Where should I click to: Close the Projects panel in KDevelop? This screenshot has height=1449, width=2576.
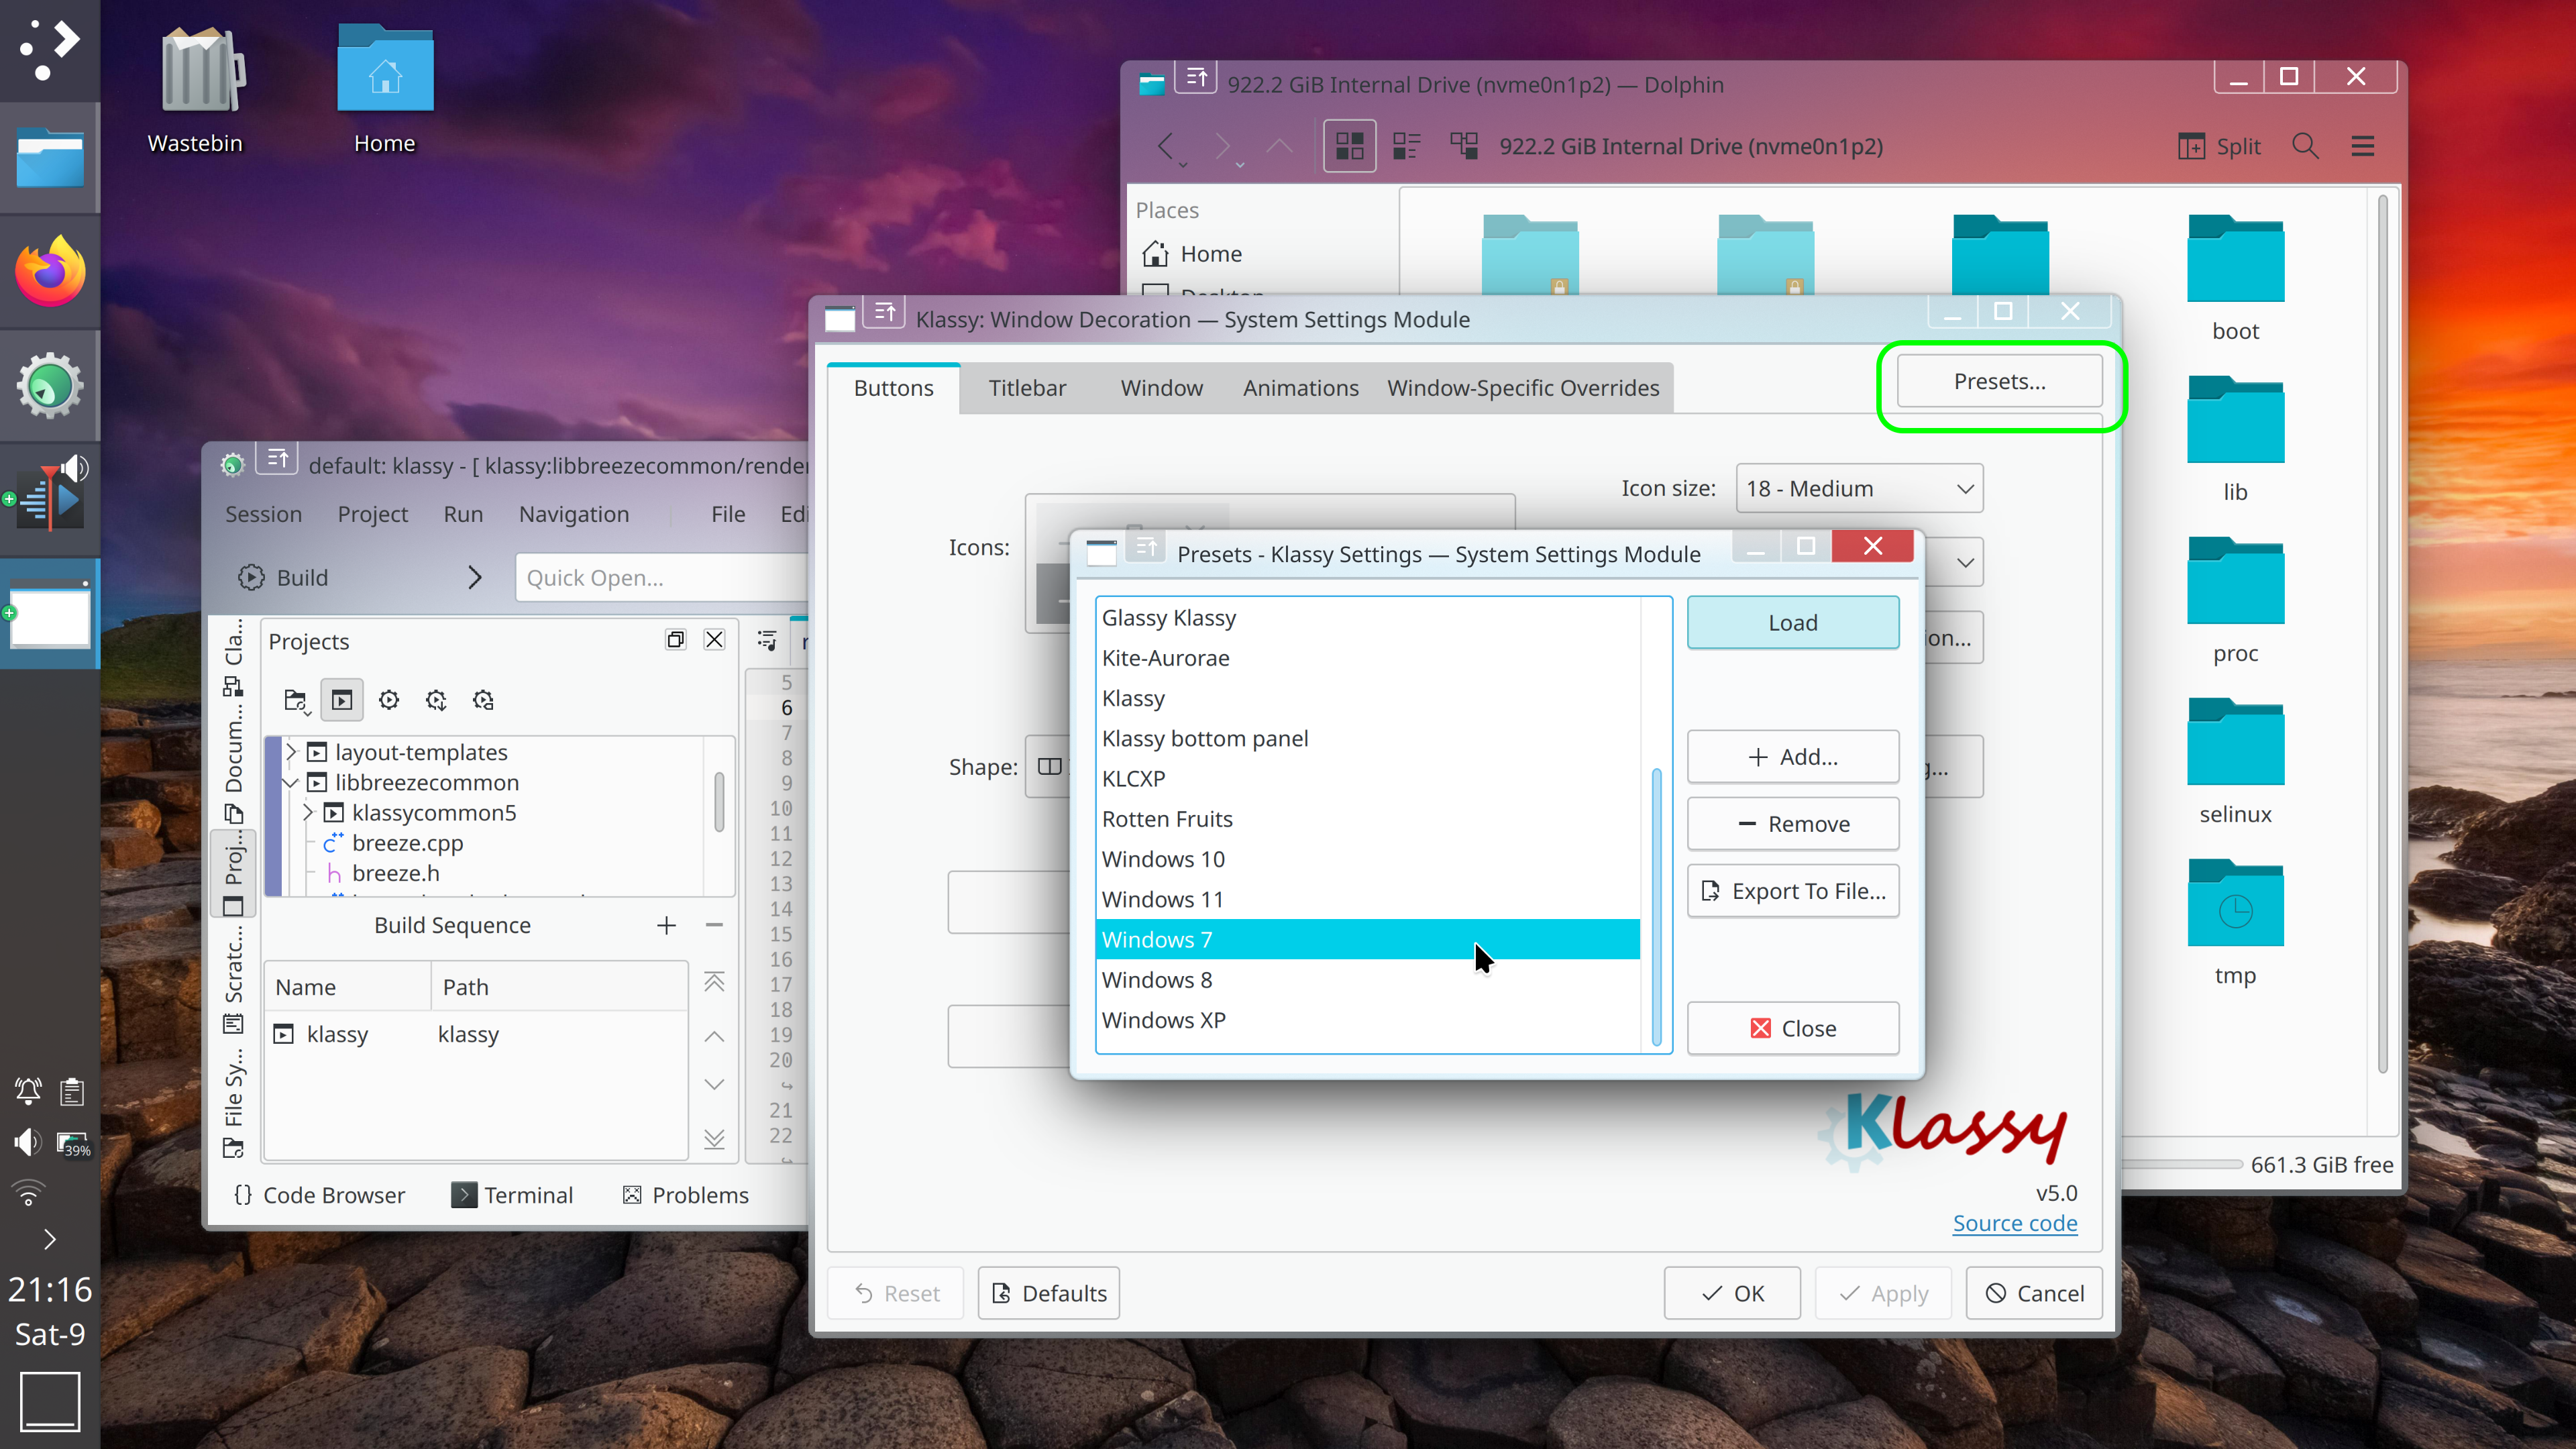click(x=714, y=639)
